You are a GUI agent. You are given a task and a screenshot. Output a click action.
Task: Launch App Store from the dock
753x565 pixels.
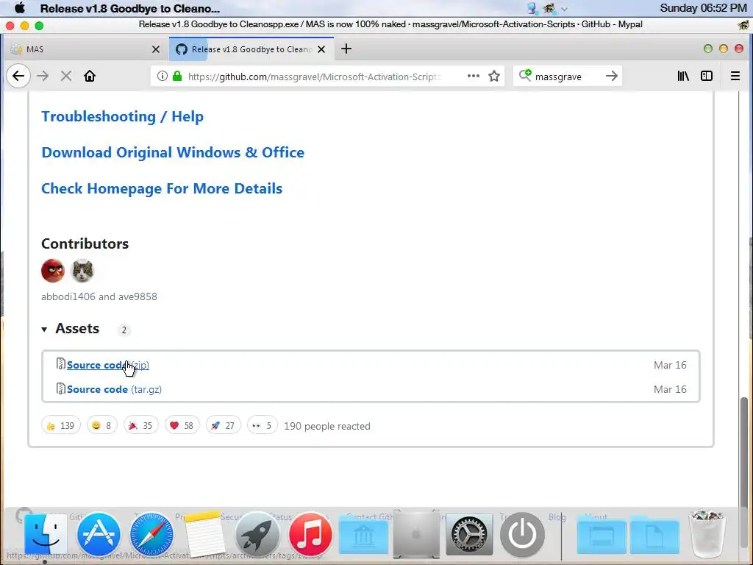tap(99, 534)
